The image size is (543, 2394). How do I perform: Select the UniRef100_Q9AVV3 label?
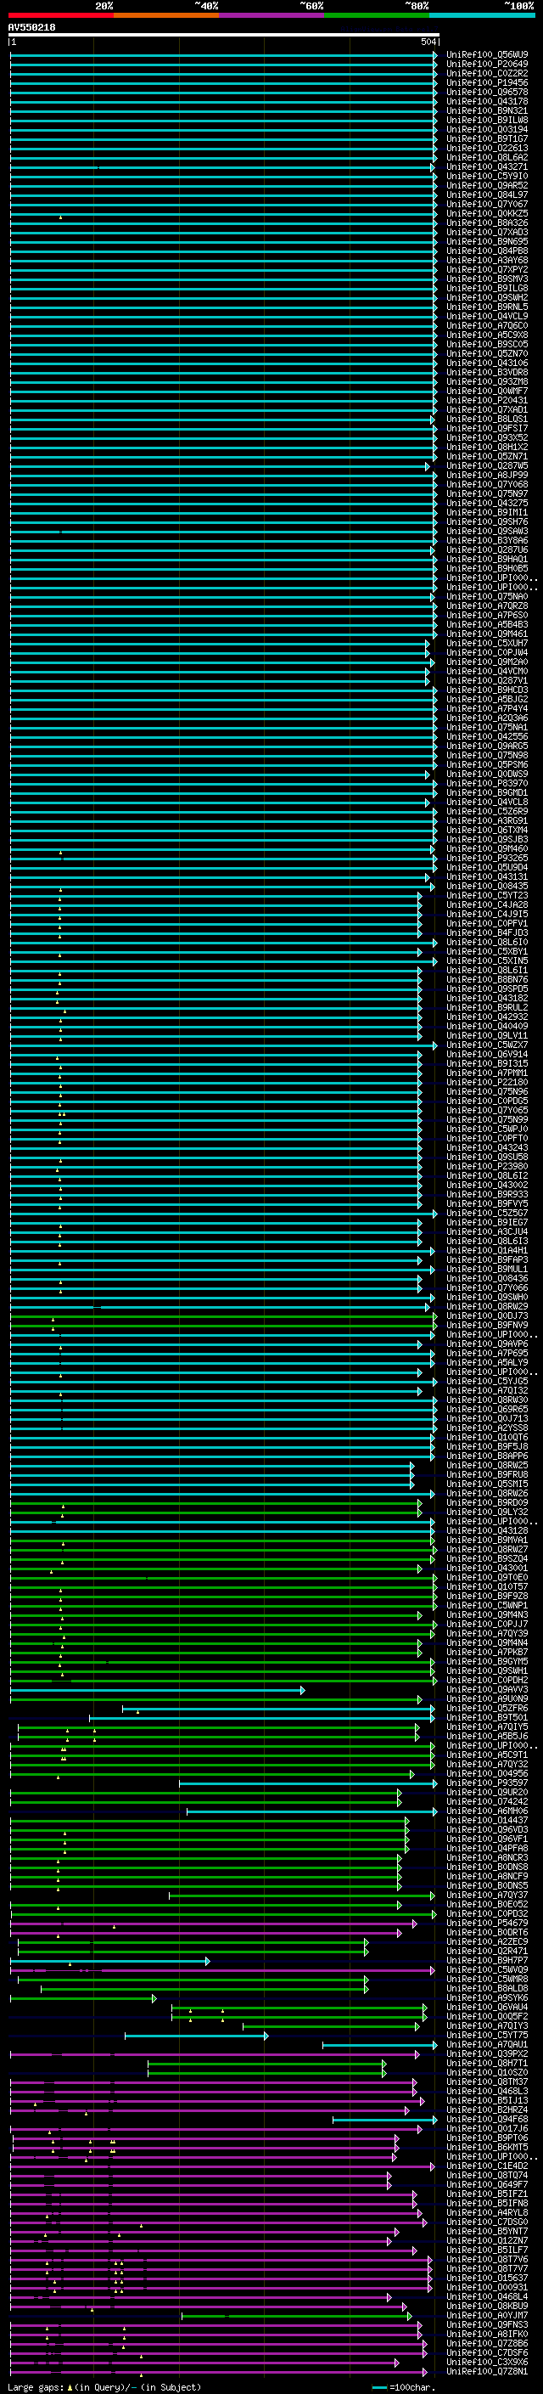(487, 1689)
